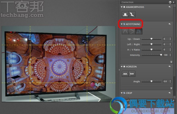
Task: Collapse the Crop section triangle
Action: pos(122,93)
